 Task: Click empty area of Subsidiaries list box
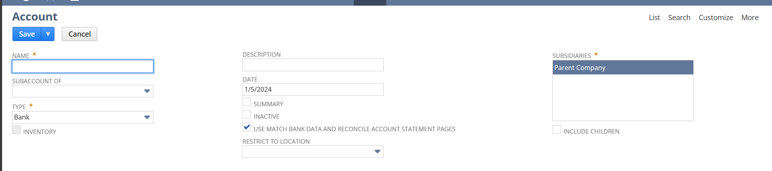[623, 99]
